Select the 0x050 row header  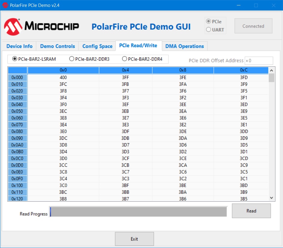pyautogui.click(x=17, y=111)
